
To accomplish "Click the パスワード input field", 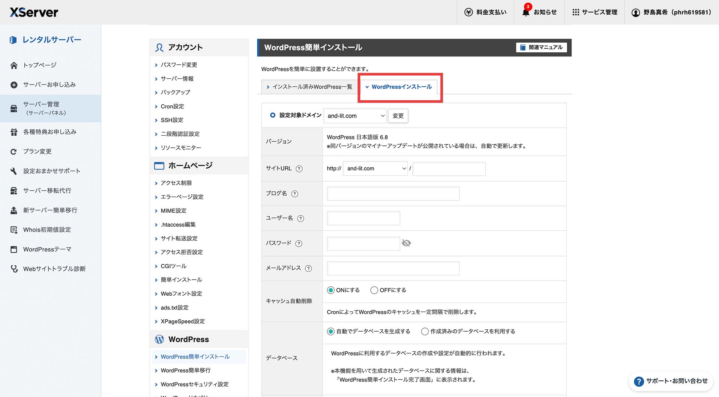I will [363, 243].
